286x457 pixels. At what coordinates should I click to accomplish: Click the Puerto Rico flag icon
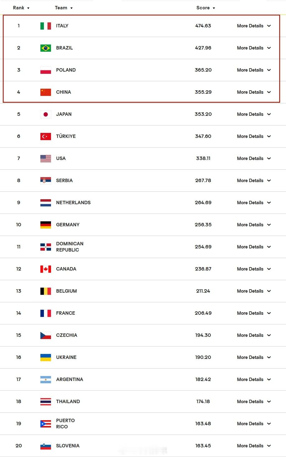[46, 424]
